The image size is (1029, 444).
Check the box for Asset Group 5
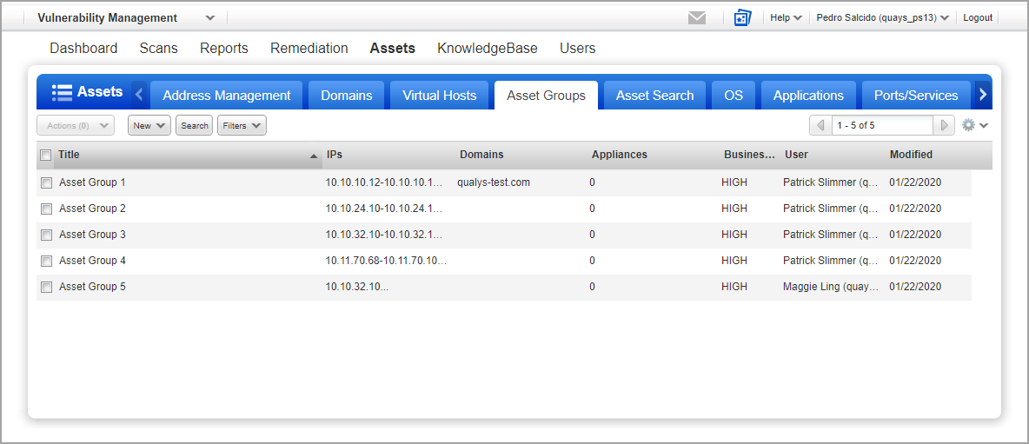click(46, 288)
